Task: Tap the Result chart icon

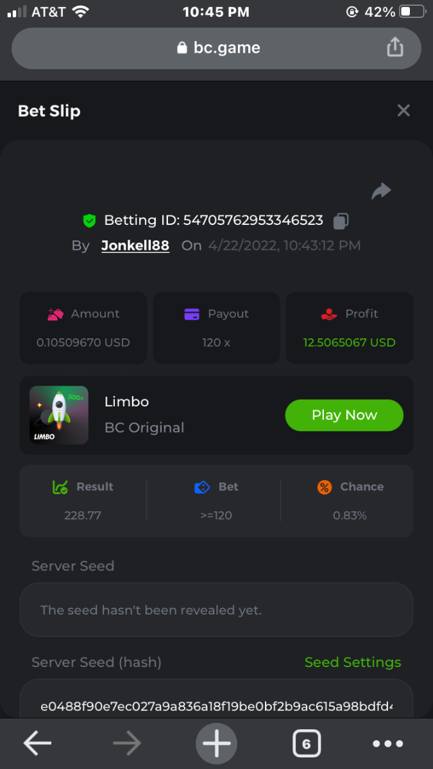Action: coord(60,487)
